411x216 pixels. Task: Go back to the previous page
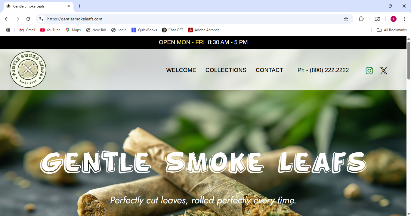tap(7, 19)
